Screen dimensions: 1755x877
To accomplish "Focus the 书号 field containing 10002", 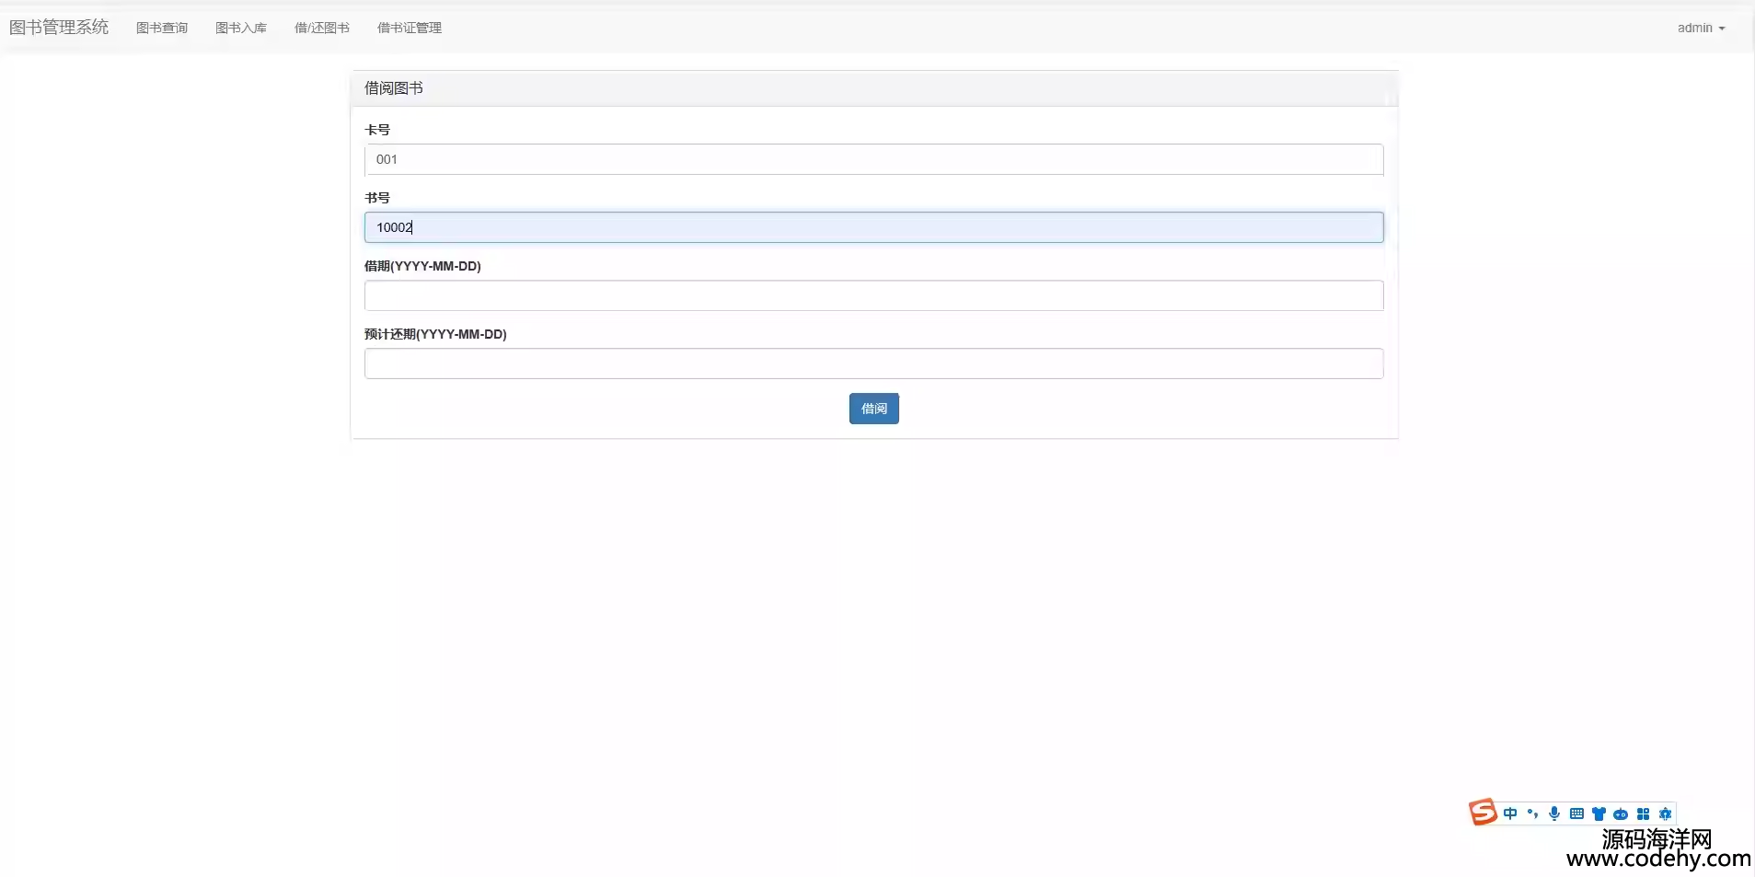I will point(873,227).
